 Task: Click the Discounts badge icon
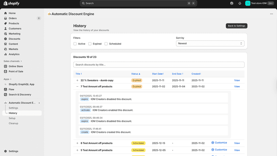tap(5, 39)
